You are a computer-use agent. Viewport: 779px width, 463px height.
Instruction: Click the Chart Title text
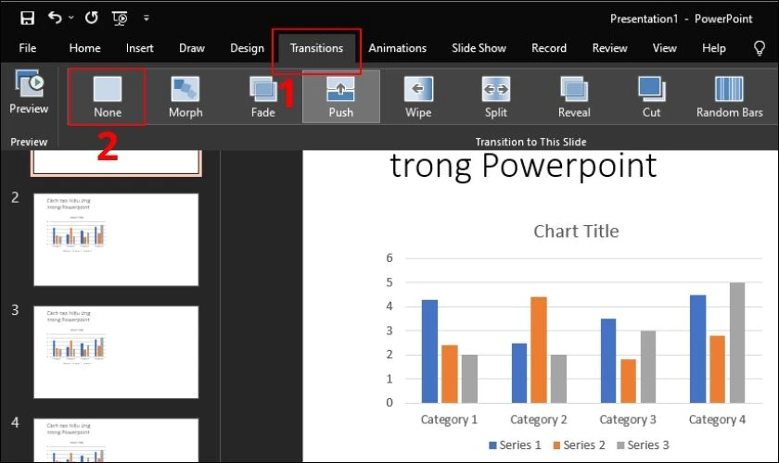point(576,231)
